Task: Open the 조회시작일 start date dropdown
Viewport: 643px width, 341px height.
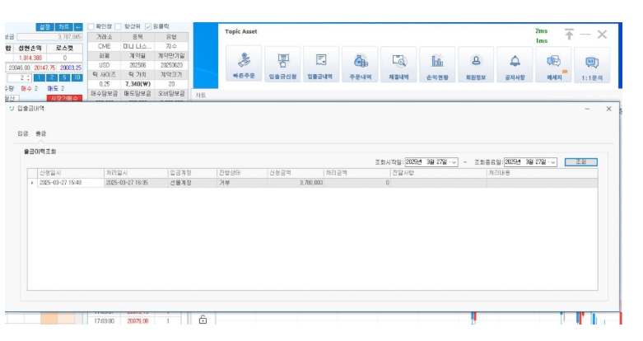Action: pos(454,162)
